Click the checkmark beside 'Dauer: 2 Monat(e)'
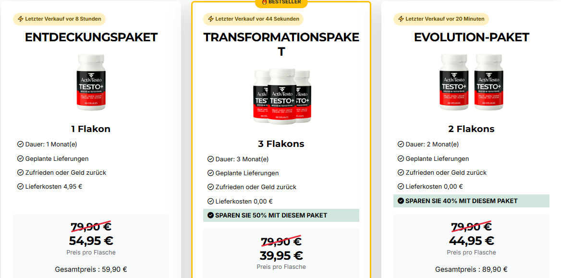Screen dimensions: 561x278 pyautogui.click(x=401, y=144)
